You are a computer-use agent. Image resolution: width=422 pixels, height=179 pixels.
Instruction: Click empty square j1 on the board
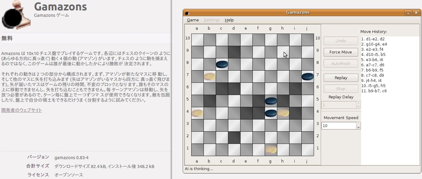(308, 150)
